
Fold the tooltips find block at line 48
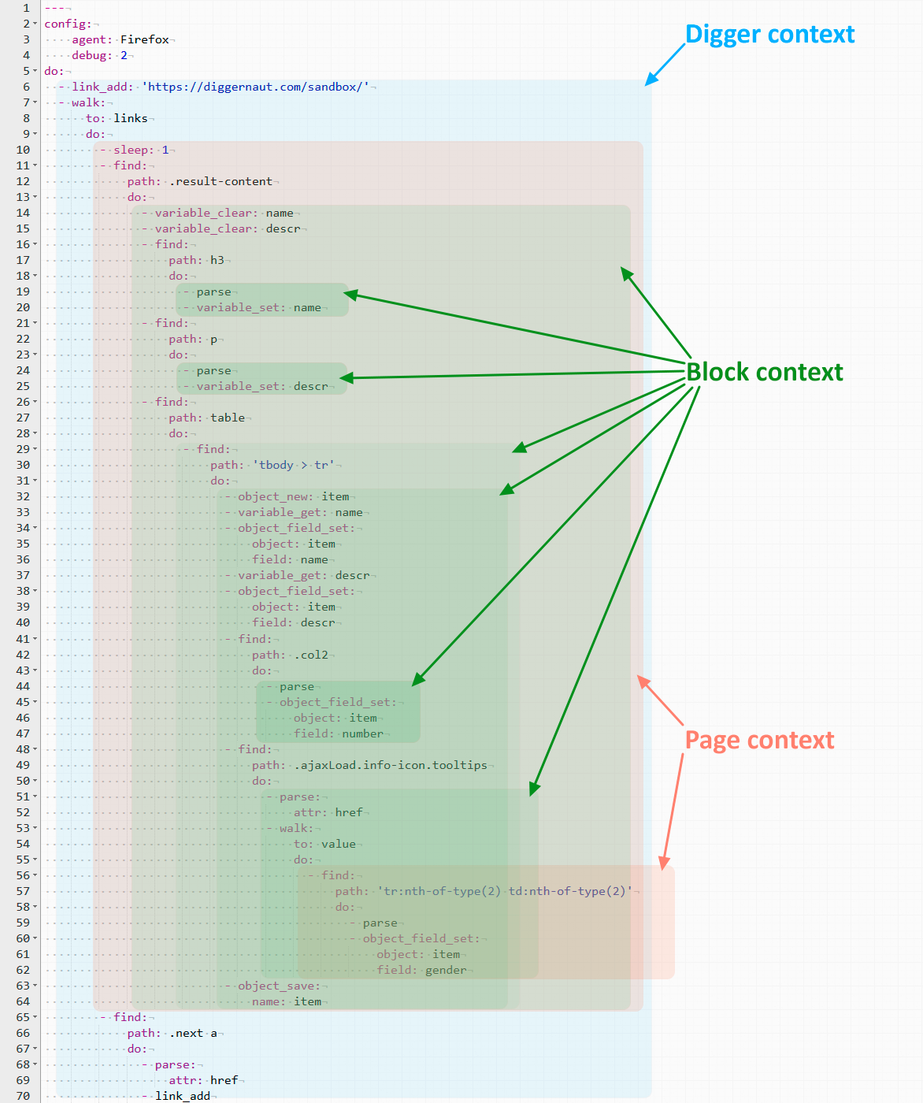tap(35, 749)
